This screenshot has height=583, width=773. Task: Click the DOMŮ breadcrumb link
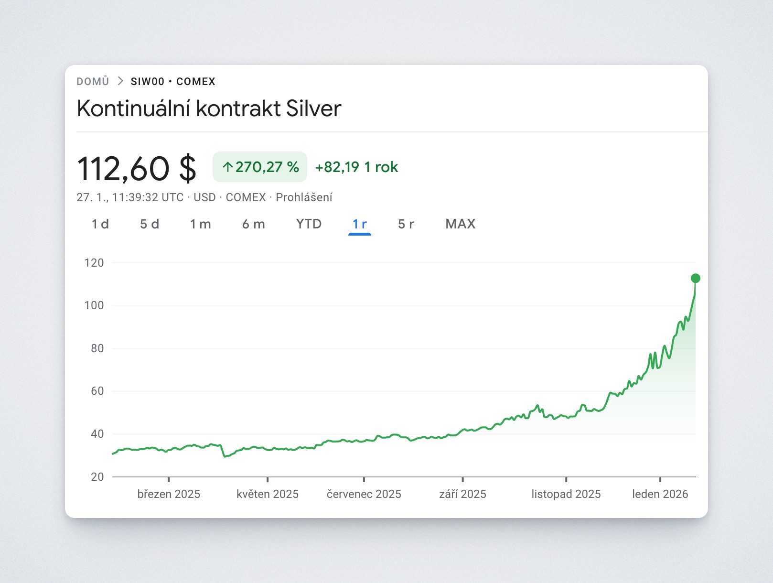(x=93, y=81)
